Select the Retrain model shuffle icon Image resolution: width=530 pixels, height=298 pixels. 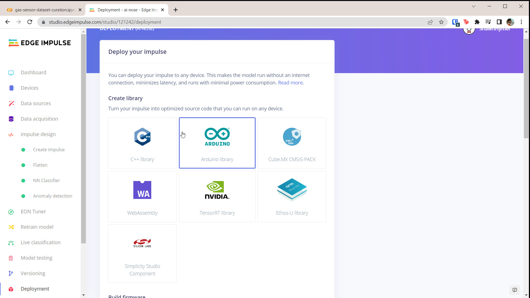pos(11,227)
